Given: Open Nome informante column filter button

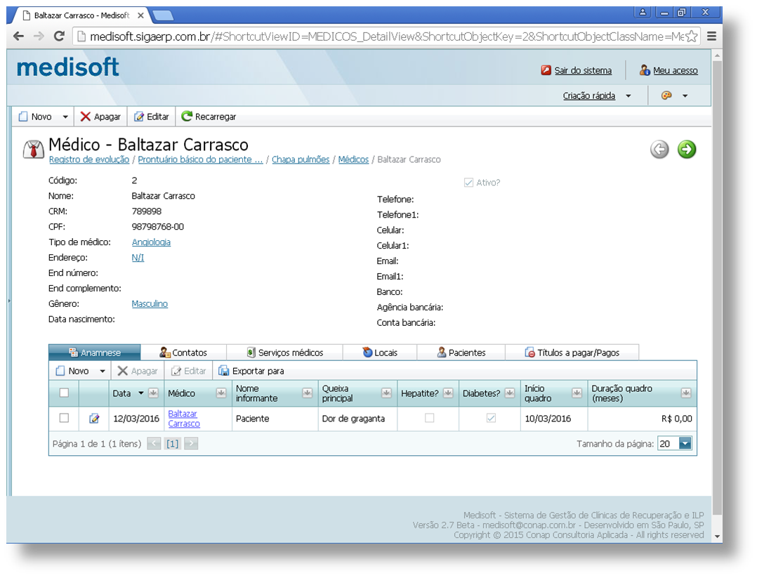Looking at the screenshot, I should [x=307, y=393].
